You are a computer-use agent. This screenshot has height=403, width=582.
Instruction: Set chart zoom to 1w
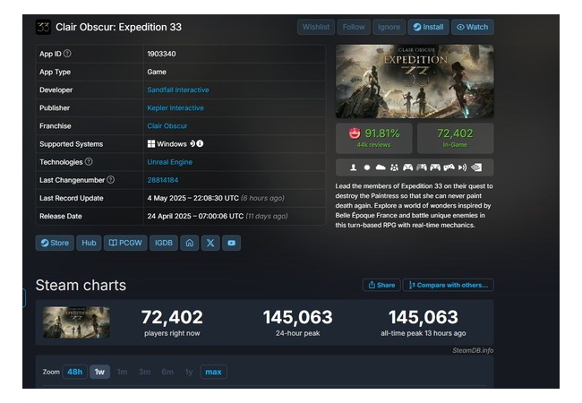pyautogui.click(x=99, y=372)
